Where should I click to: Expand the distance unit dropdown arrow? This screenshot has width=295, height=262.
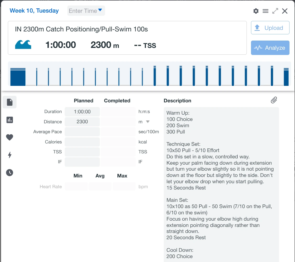click(x=147, y=122)
